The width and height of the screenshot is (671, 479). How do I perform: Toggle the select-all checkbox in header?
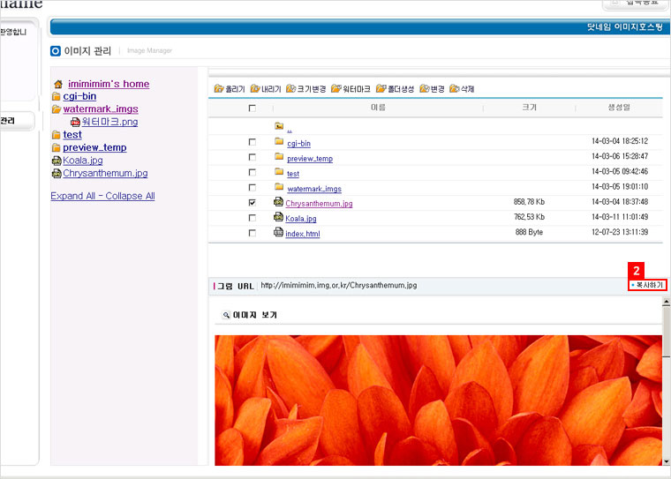253,108
